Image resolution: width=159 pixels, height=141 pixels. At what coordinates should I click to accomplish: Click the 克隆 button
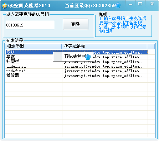[x=76, y=24]
